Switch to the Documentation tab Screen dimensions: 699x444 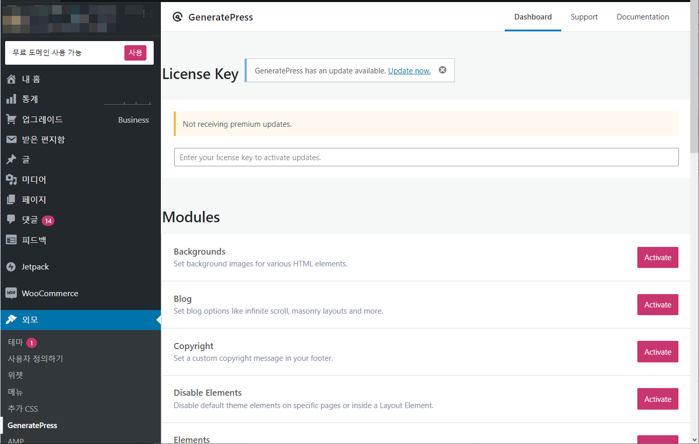point(643,17)
